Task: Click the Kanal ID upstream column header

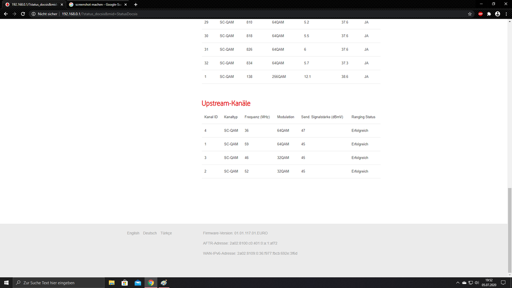Action: tap(211, 117)
